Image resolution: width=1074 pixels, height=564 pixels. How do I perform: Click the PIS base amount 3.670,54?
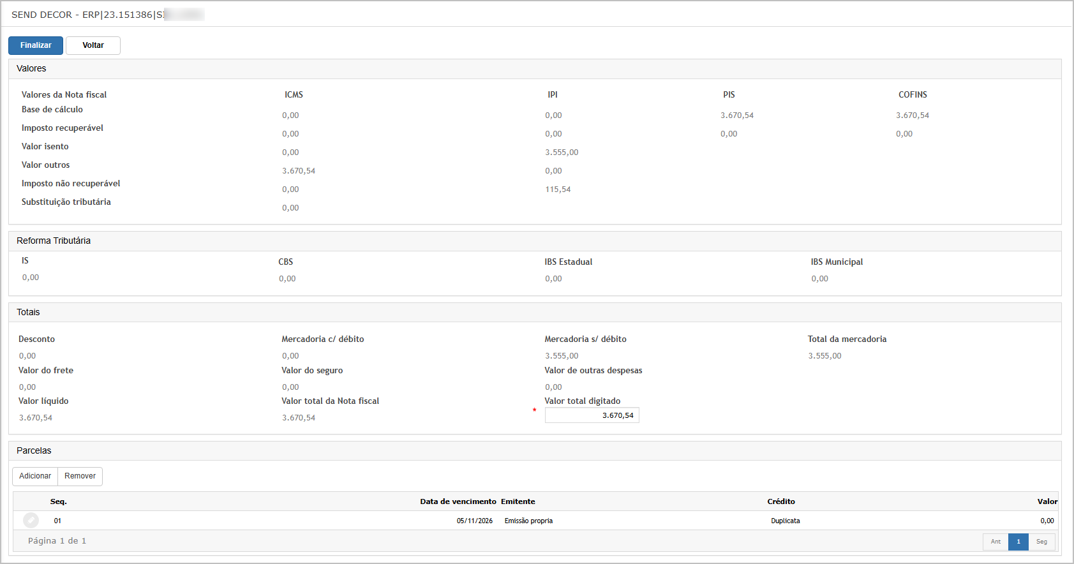click(x=737, y=115)
